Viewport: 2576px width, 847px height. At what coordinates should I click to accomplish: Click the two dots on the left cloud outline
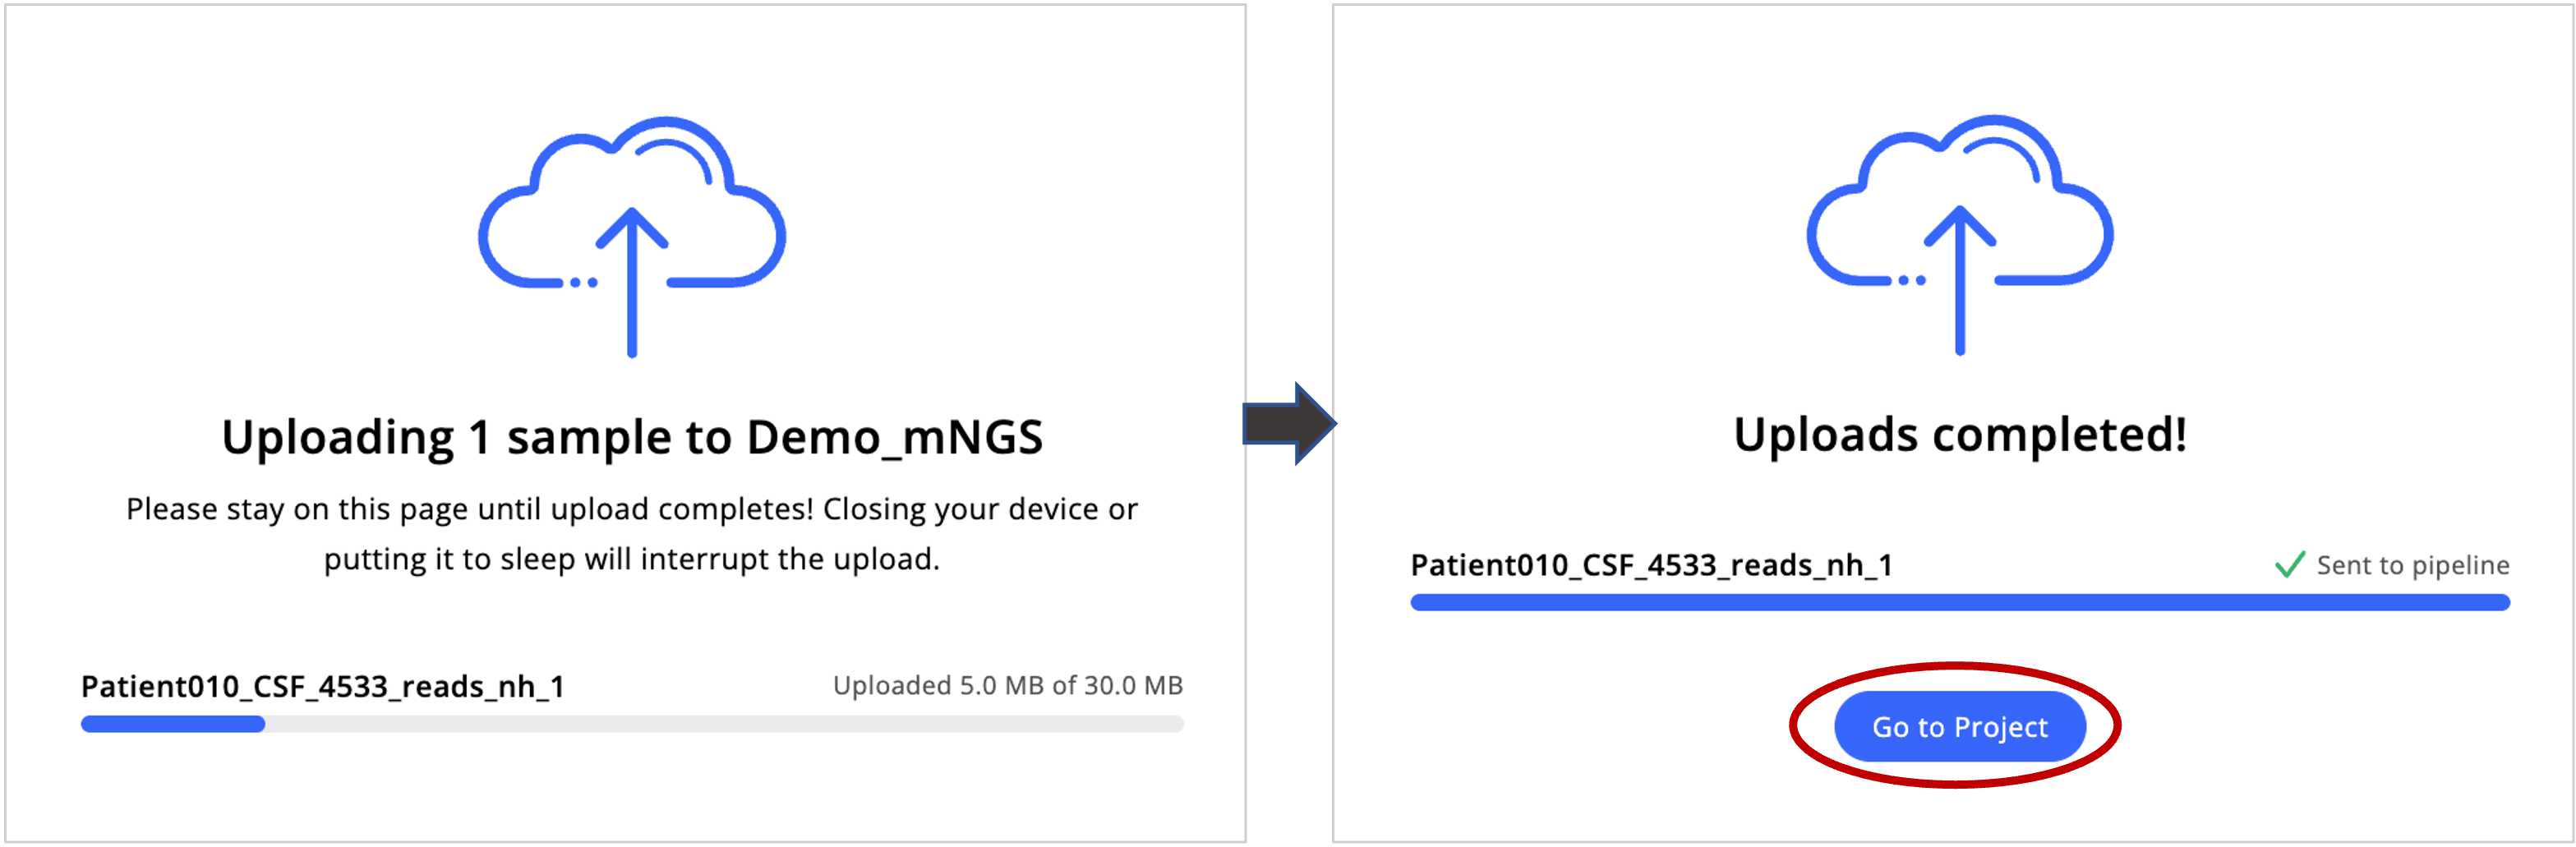[x=584, y=283]
